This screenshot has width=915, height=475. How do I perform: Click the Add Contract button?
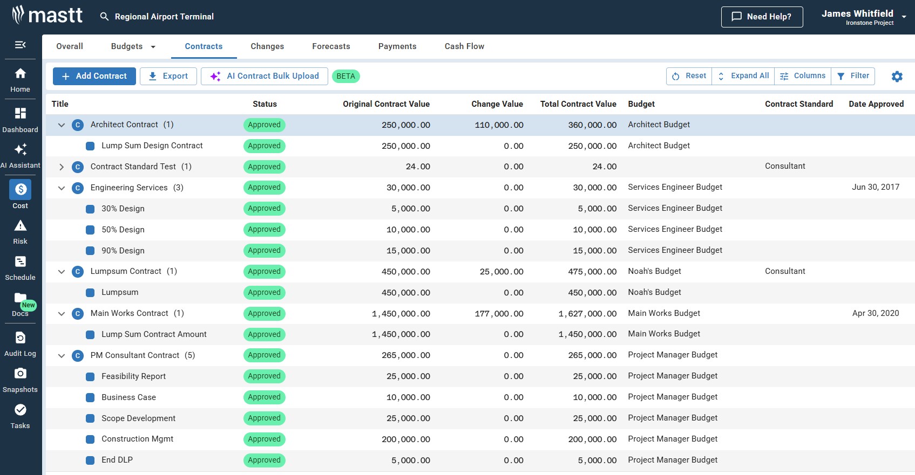coord(94,76)
